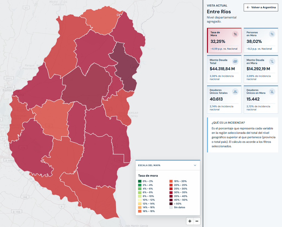The image size is (282, 227).
Task: Click the crossed-person icon in Deudores Únicos en Mora
Action: click(x=272, y=92)
